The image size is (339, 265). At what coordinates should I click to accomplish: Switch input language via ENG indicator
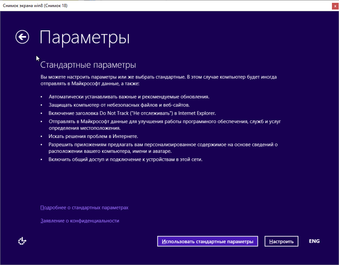click(x=314, y=241)
